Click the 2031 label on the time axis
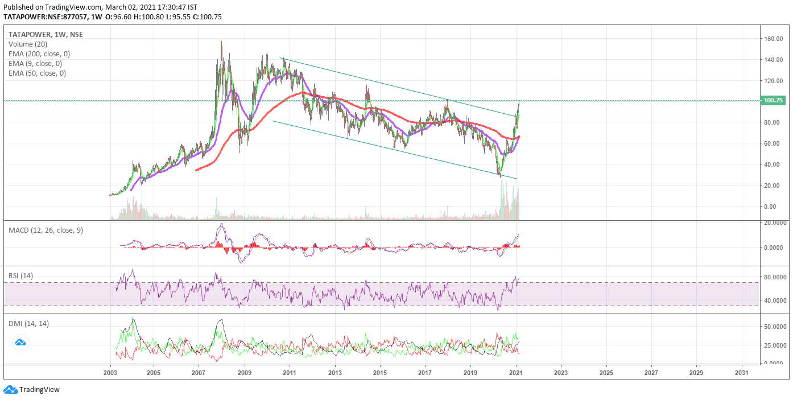Viewport: 793px width, 400px height. (742, 373)
